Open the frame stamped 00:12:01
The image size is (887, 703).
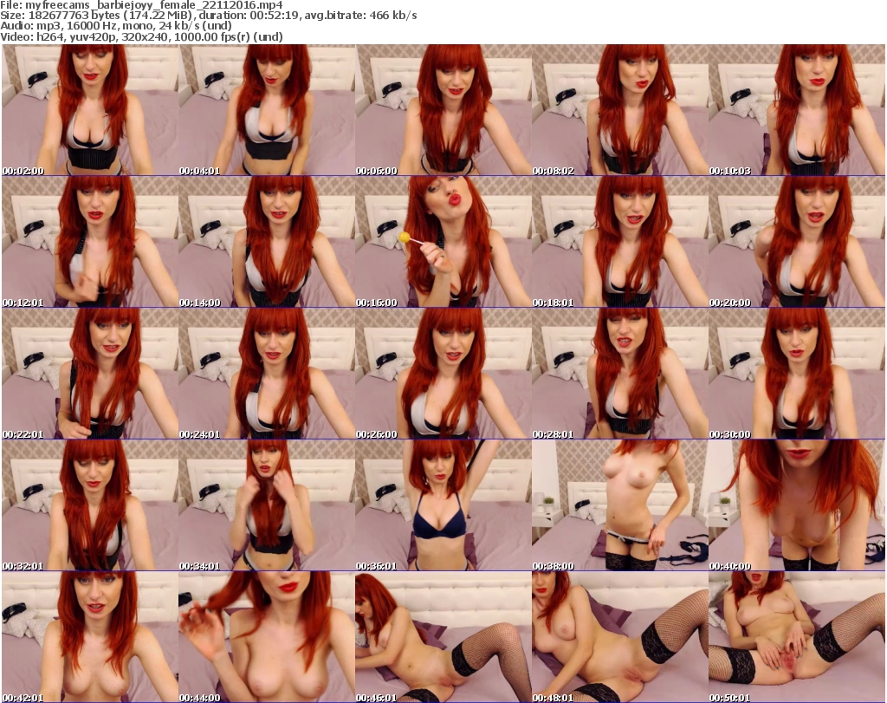90,242
